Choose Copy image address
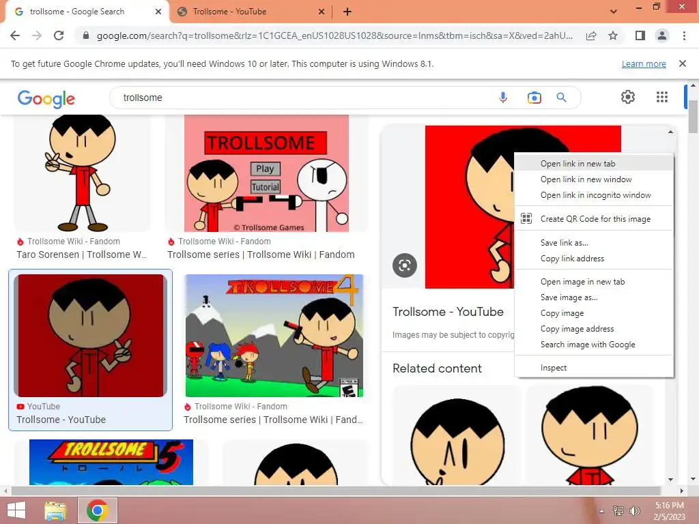Screen dimensions: 699x524 594,328
